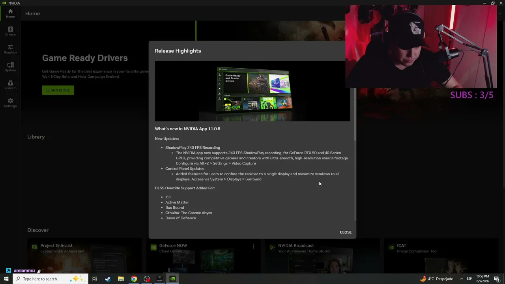Click the "What's new in NVIDIA App 11.0.8" text

click(x=187, y=129)
